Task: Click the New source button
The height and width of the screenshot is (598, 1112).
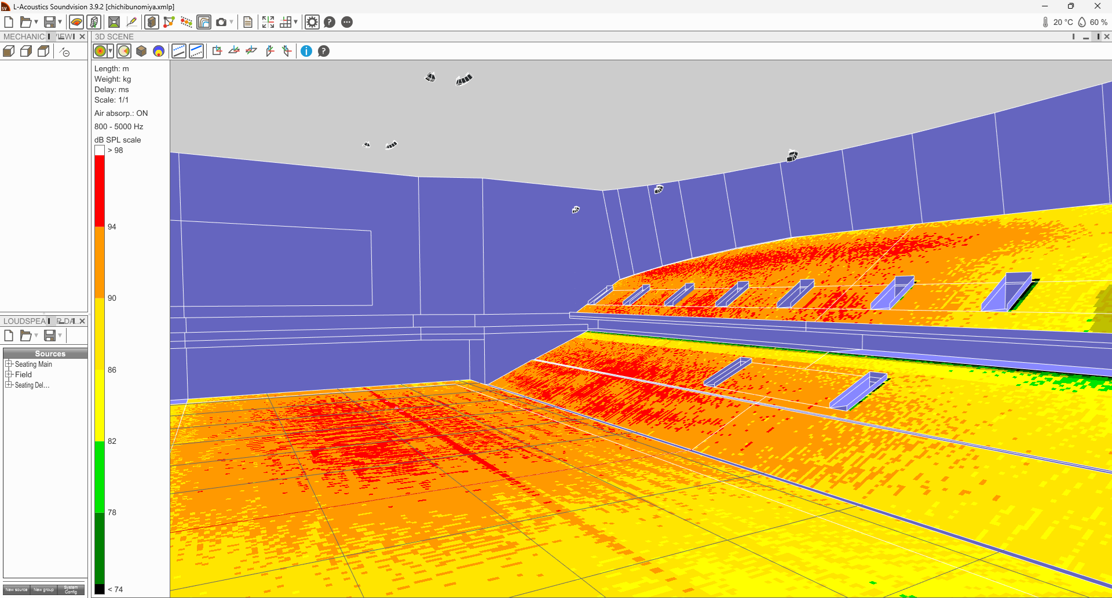Action: (x=16, y=589)
